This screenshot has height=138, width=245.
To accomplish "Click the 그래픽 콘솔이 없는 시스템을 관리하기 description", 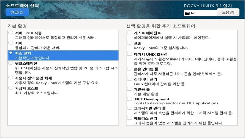I will point(178,123).
